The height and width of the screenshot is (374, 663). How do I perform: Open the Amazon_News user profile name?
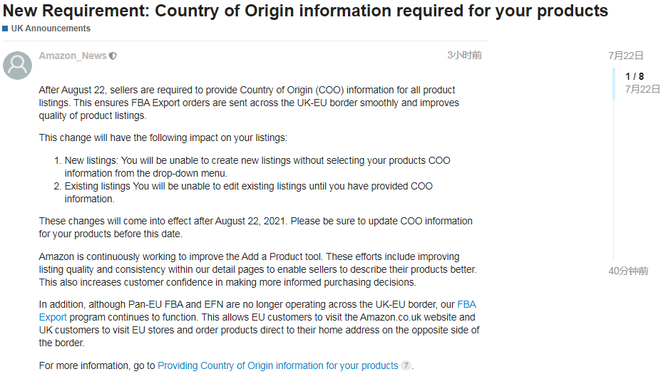point(73,56)
